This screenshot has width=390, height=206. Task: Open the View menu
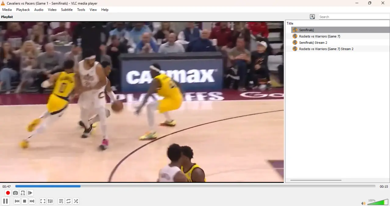point(93,10)
